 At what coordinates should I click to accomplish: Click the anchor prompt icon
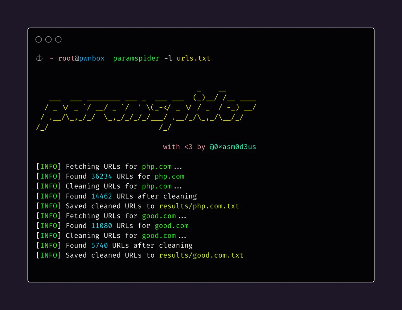click(x=39, y=58)
